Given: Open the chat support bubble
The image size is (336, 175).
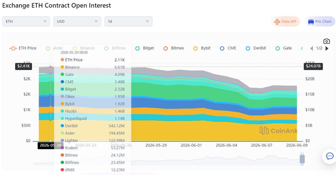Looking at the screenshot, I should pos(330,156).
